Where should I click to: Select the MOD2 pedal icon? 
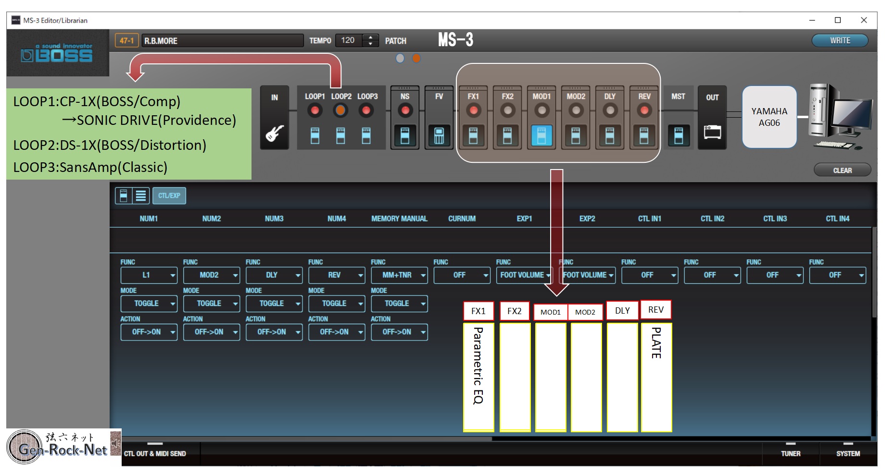[x=576, y=135]
